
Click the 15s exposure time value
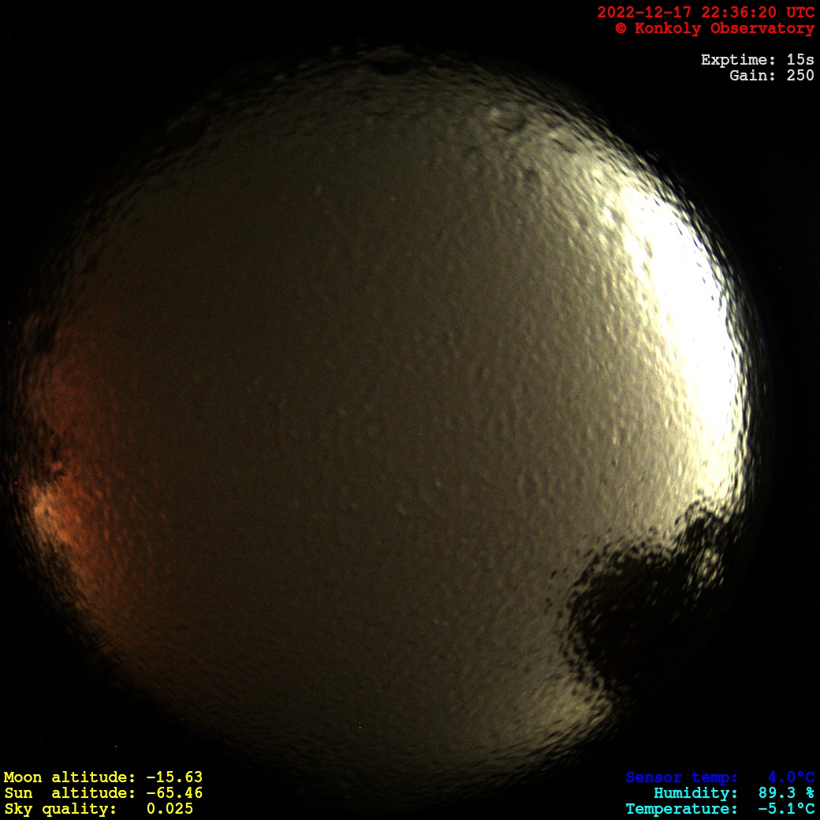pos(800,60)
